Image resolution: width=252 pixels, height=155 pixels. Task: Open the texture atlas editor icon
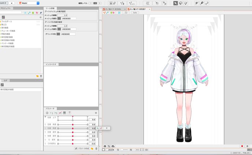(x=113, y=3)
